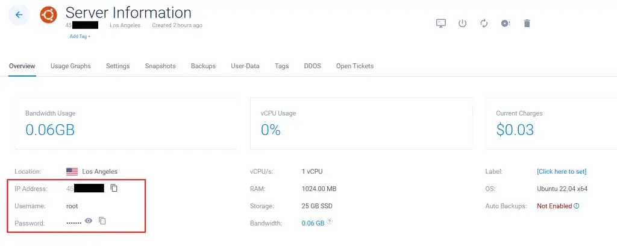
Task: Open the server console view icon
Action: [441, 24]
